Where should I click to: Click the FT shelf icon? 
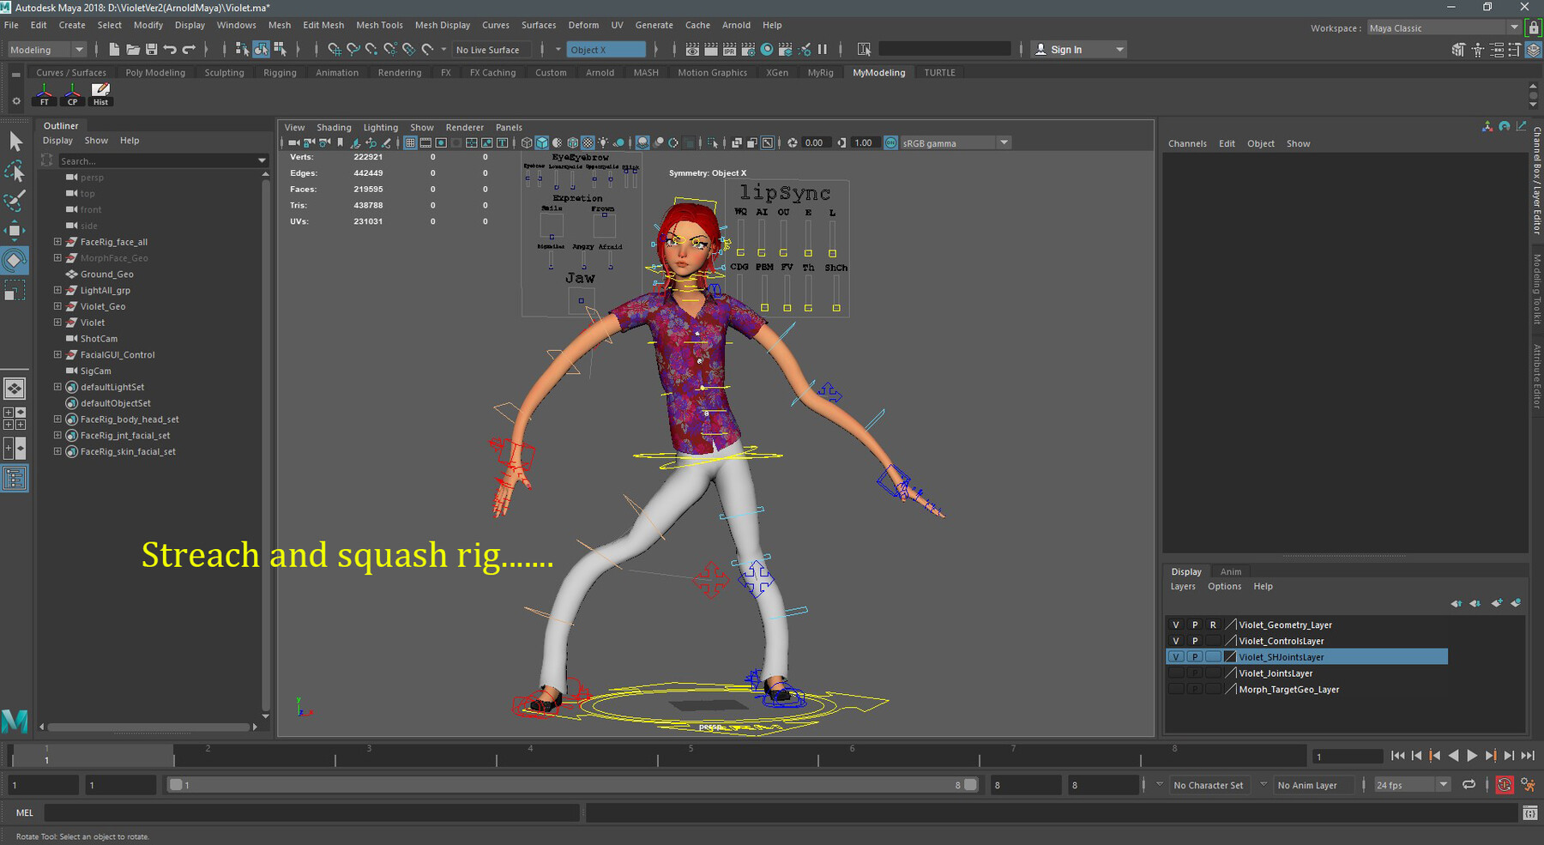coord(45,94)
